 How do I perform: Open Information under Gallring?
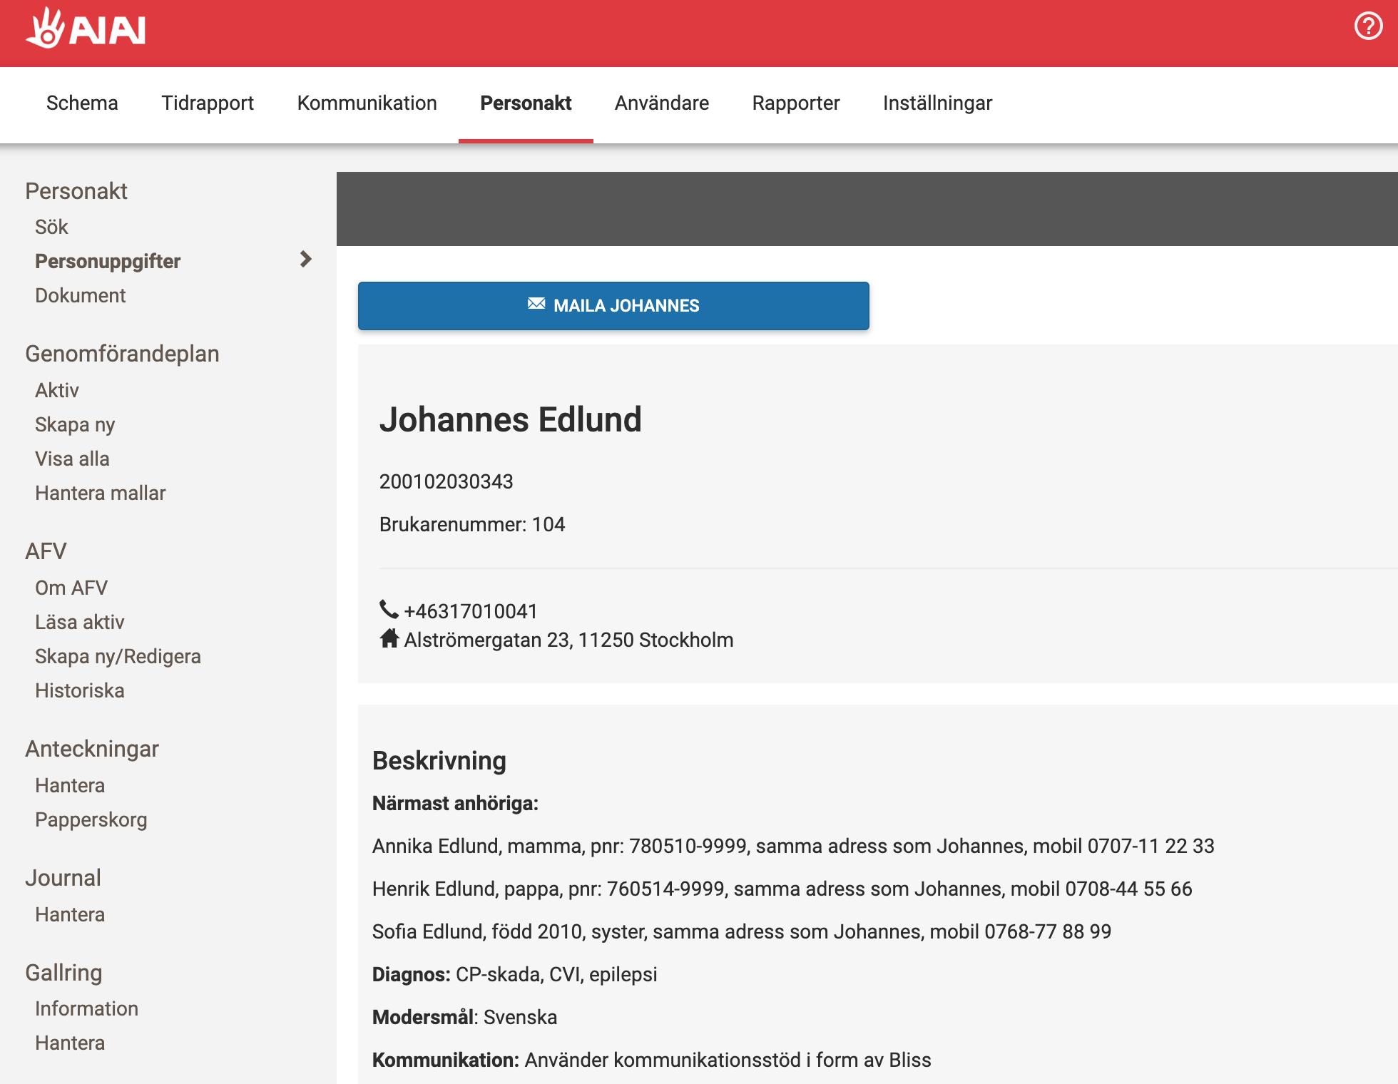tap(86, 1008)
